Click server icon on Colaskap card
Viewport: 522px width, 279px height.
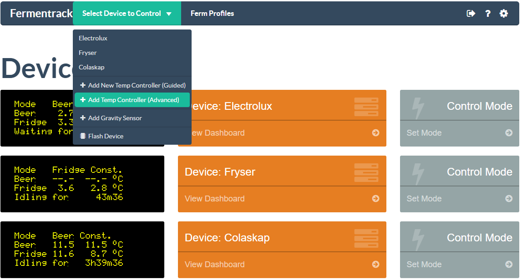point(366,238)
